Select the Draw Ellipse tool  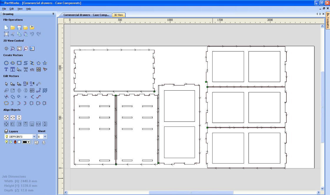click(12, 63)
